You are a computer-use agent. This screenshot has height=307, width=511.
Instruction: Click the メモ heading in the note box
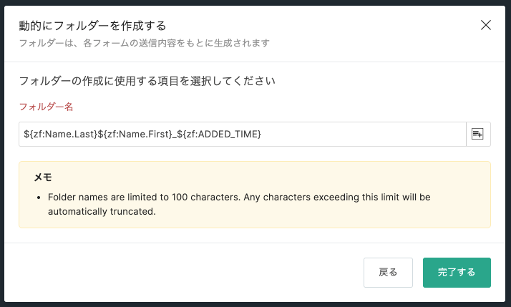pos(43,177)
